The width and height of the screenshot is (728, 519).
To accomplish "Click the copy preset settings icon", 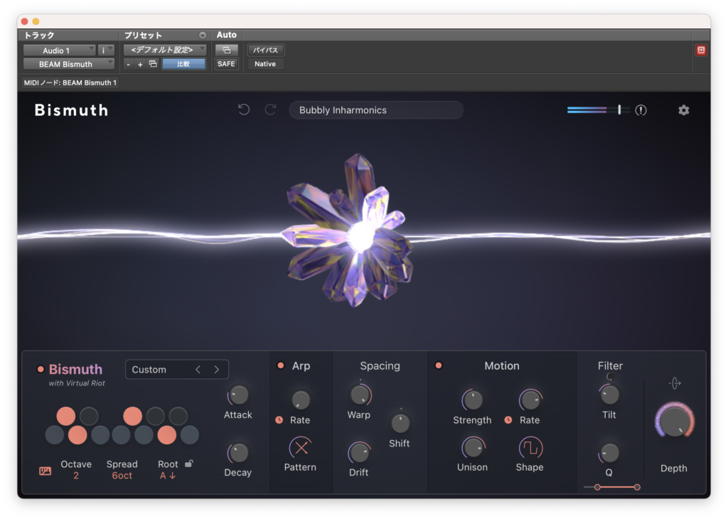I will (153, 63).
